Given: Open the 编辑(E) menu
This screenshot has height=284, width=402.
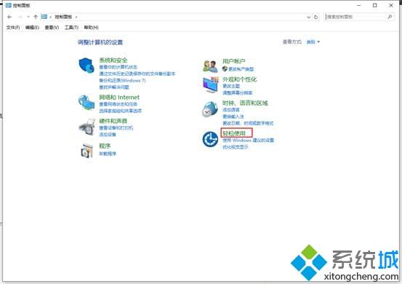Looking at the screenshot, I should (32, 27).
